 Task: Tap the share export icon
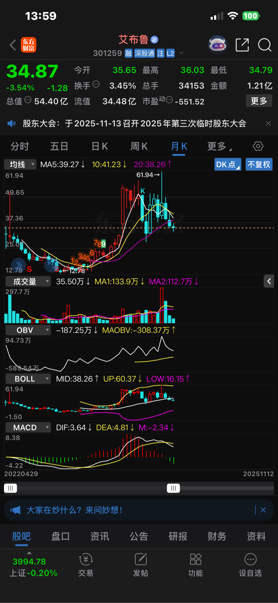pos(242,45)
